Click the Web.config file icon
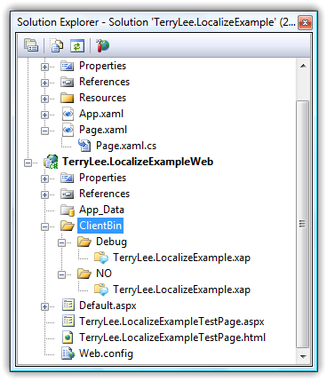327x381 pixels. point(68,353)
